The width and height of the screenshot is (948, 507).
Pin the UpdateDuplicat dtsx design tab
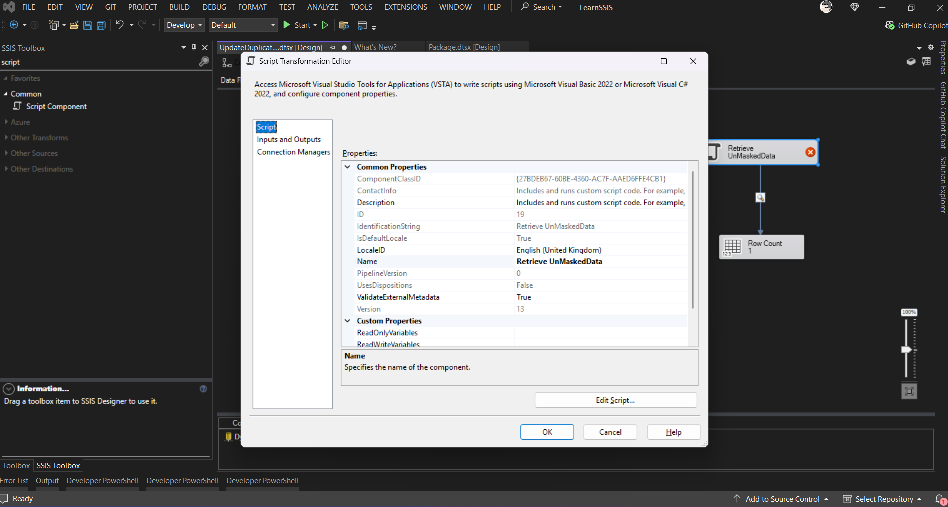coord(332,47)
